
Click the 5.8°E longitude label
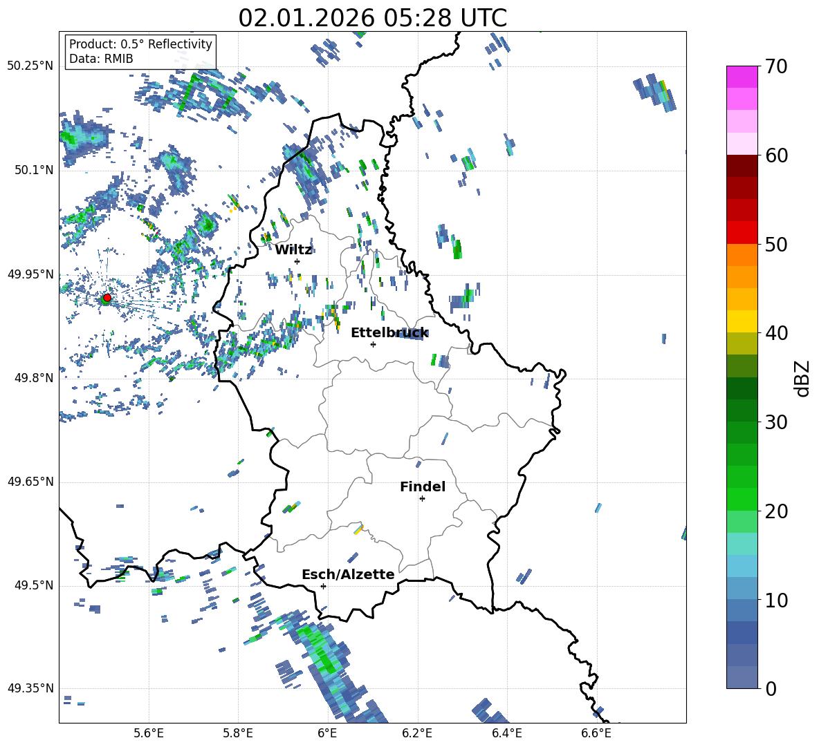(238, 733)
